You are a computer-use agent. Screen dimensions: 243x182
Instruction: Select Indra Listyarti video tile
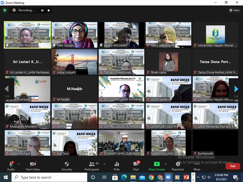(74, 62)
